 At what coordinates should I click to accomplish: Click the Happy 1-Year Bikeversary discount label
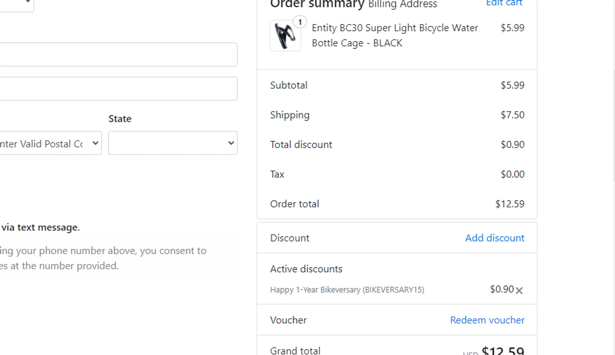(x=347, y=290)
